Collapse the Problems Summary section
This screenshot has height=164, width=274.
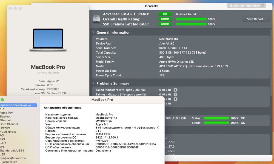tap(93, 83)
